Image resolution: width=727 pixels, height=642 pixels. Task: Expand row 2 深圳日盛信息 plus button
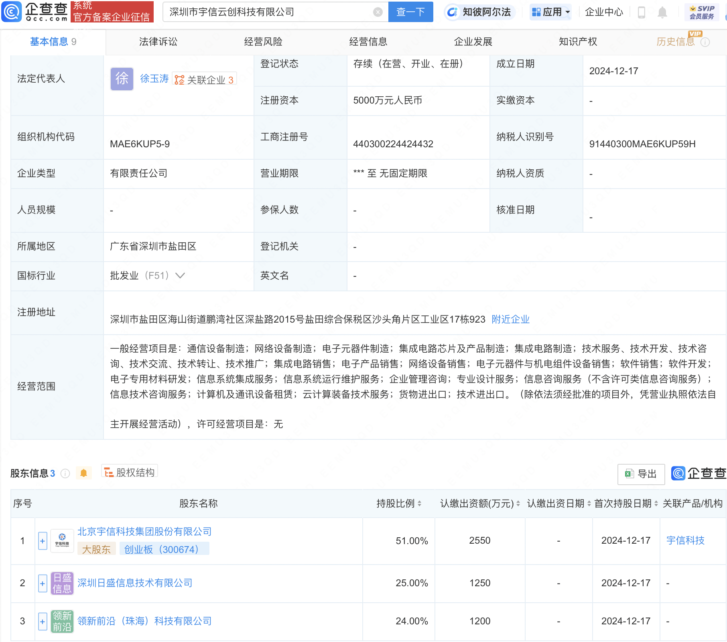coord(43,583)
